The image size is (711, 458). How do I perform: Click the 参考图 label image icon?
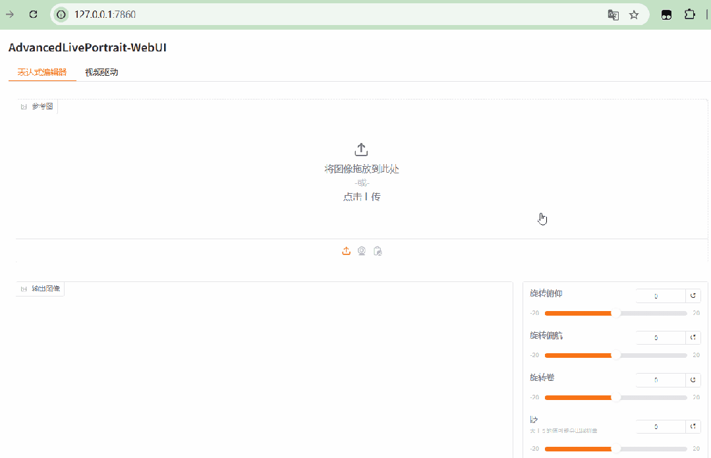coord(24,107)
